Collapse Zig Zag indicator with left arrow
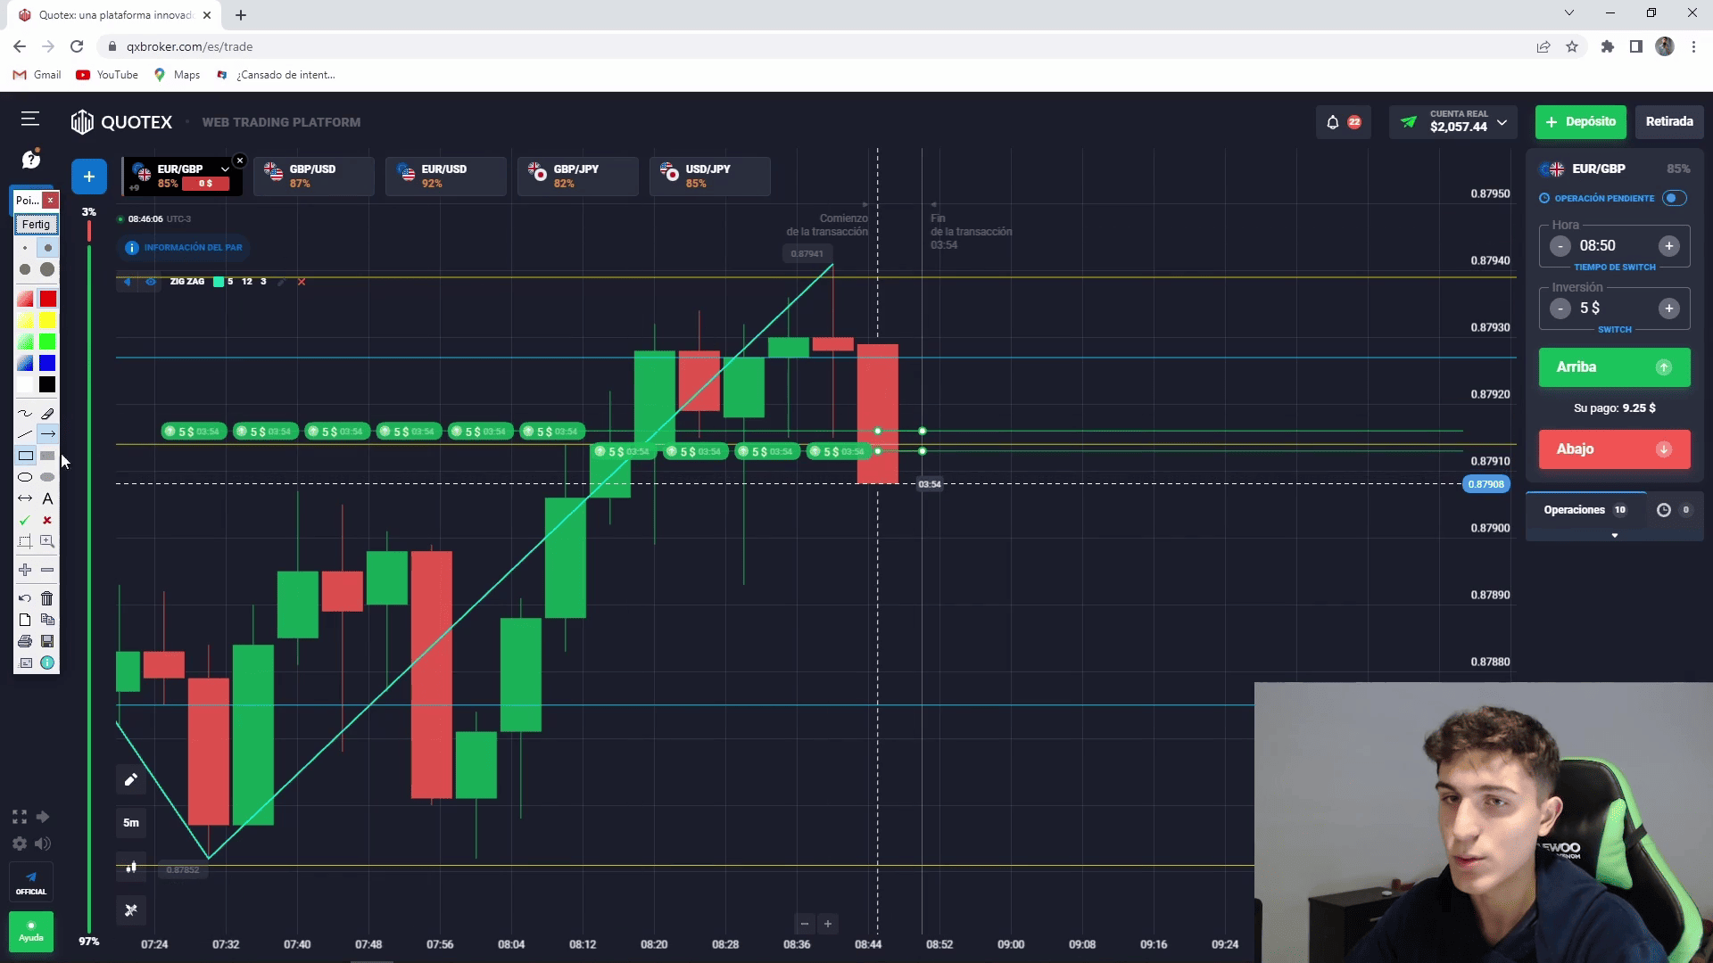This screenshot has width=1713, height=963. click(x=127, y=282)
